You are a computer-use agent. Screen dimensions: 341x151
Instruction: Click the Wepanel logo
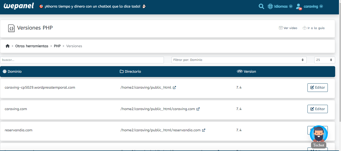pyautogui.click(x=19, y=6)
